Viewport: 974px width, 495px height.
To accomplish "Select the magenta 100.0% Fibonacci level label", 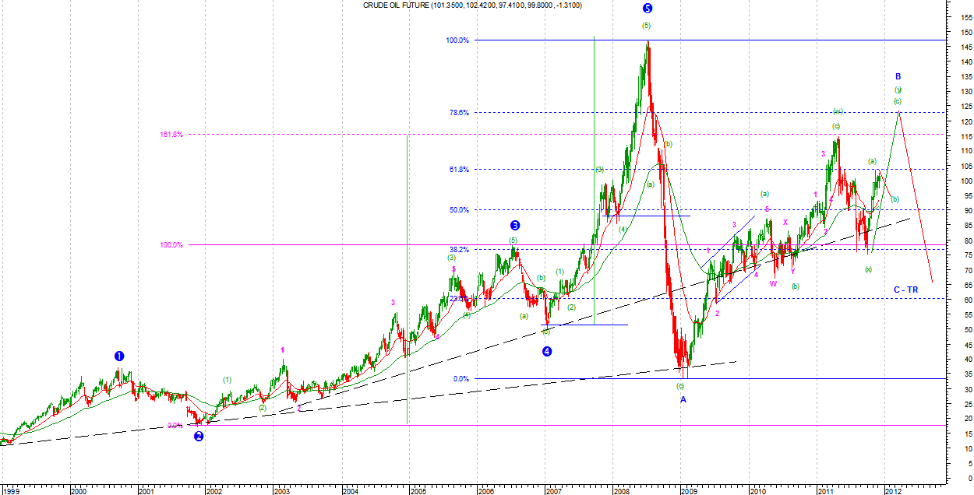I will 171,245.
